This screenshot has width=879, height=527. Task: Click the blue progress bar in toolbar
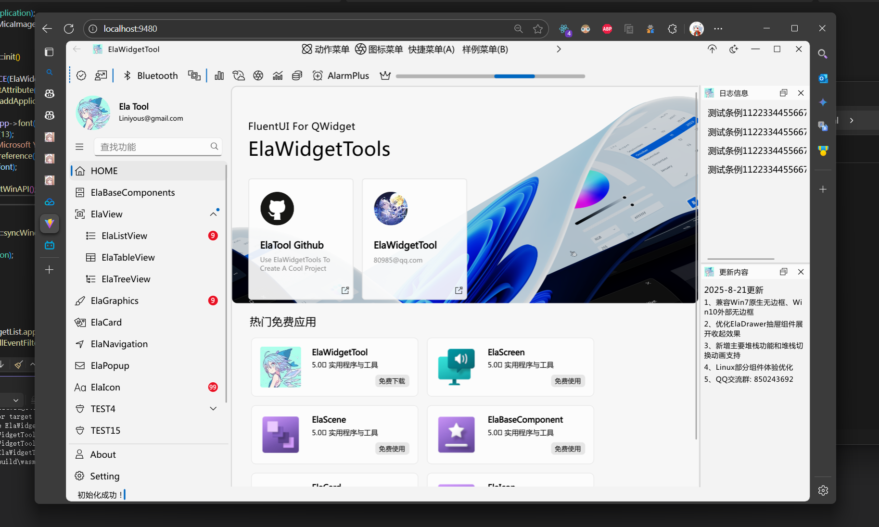click(514, 76)
